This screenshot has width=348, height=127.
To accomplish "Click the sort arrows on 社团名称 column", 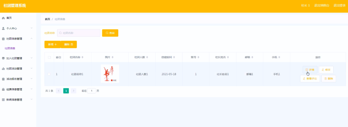I will [x=83, y=57].
